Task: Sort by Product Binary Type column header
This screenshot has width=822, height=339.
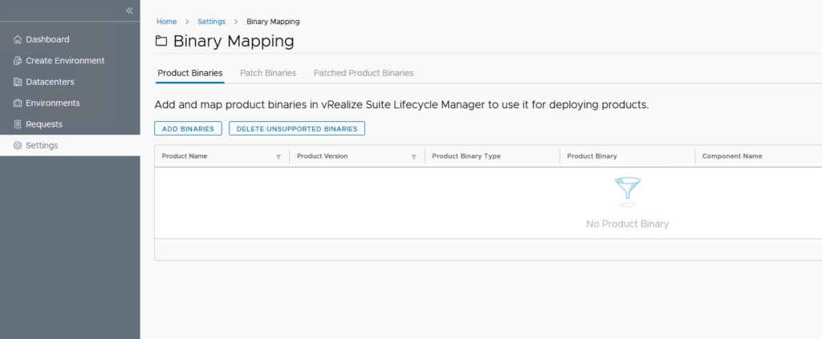Action: click(x=466, y=156)
